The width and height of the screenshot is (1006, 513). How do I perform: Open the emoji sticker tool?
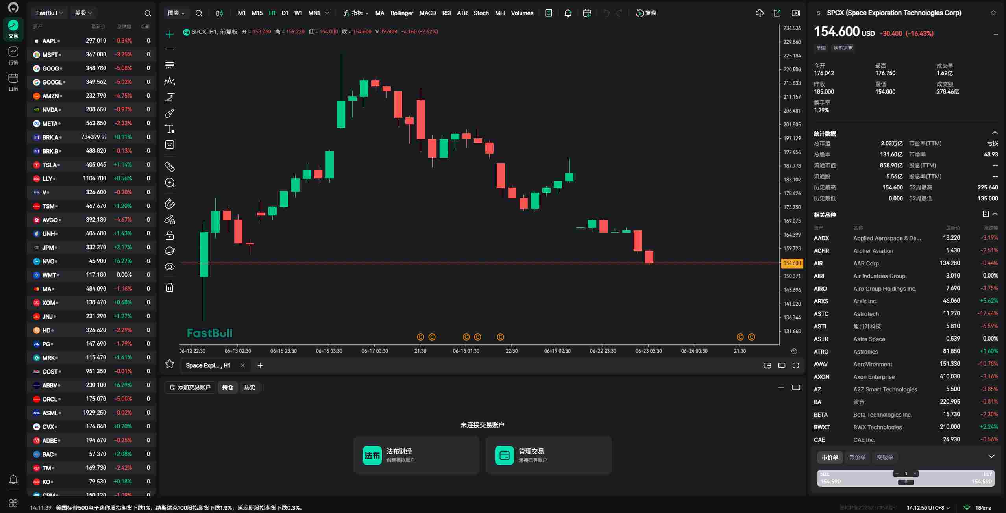170,145
